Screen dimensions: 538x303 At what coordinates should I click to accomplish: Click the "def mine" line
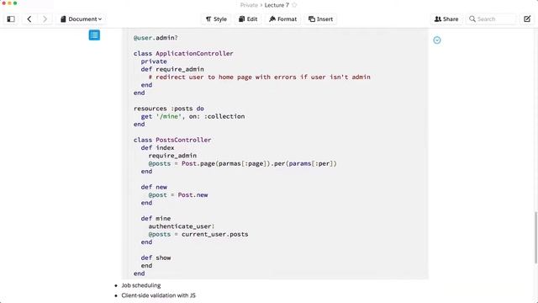pyautogui.click(x=156, y=218)
